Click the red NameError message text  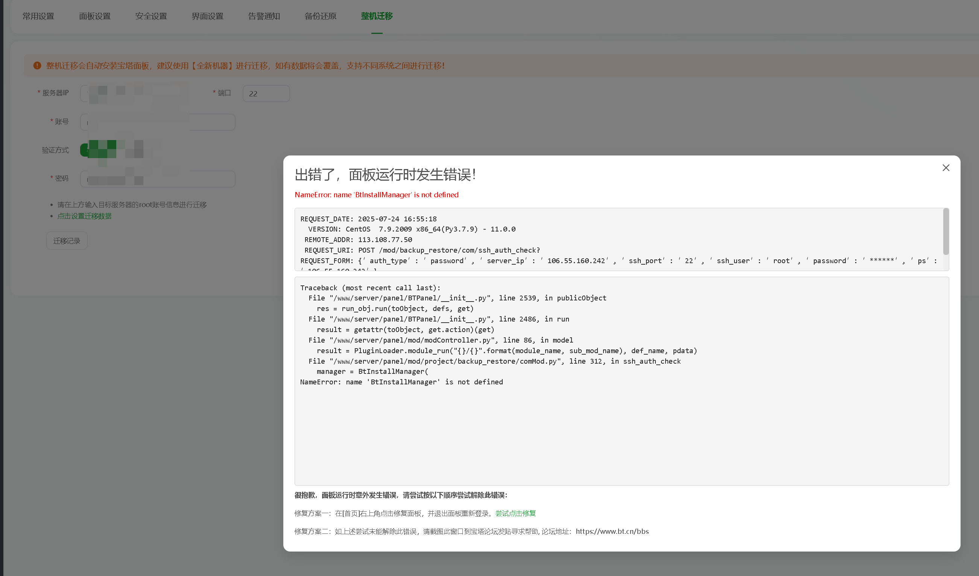coord(377,195)
